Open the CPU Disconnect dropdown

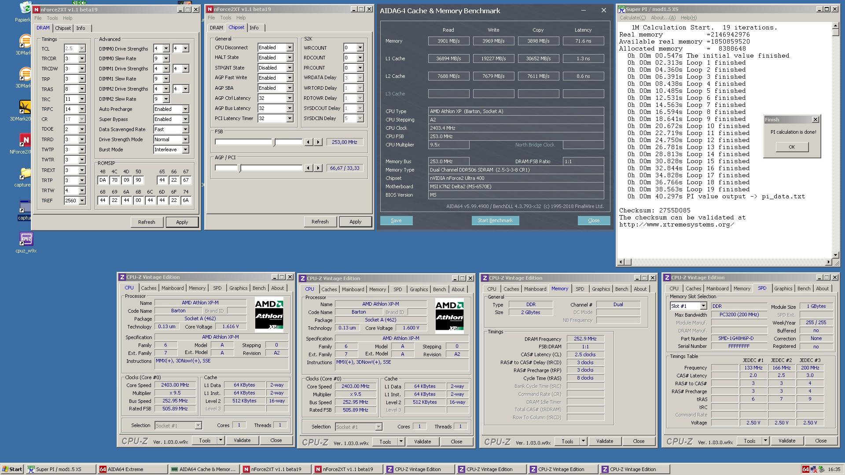point(290,47)
